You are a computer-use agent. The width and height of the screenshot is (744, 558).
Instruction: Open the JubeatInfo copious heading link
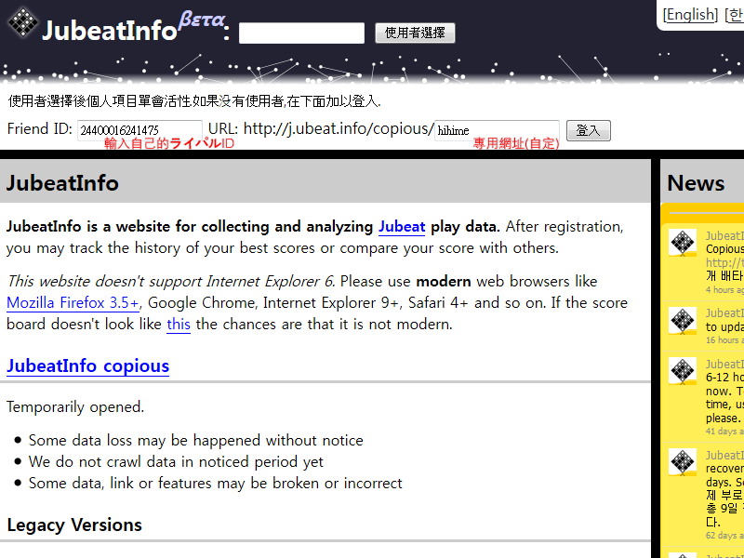click(87, 365)
